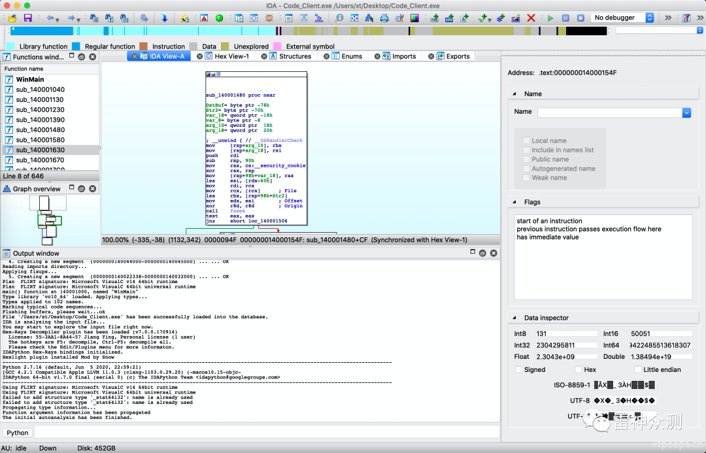Viewport: 706px width, 453px height.
Task: Expand hidden toolbar items after No debugger
Action: point(668,18)
